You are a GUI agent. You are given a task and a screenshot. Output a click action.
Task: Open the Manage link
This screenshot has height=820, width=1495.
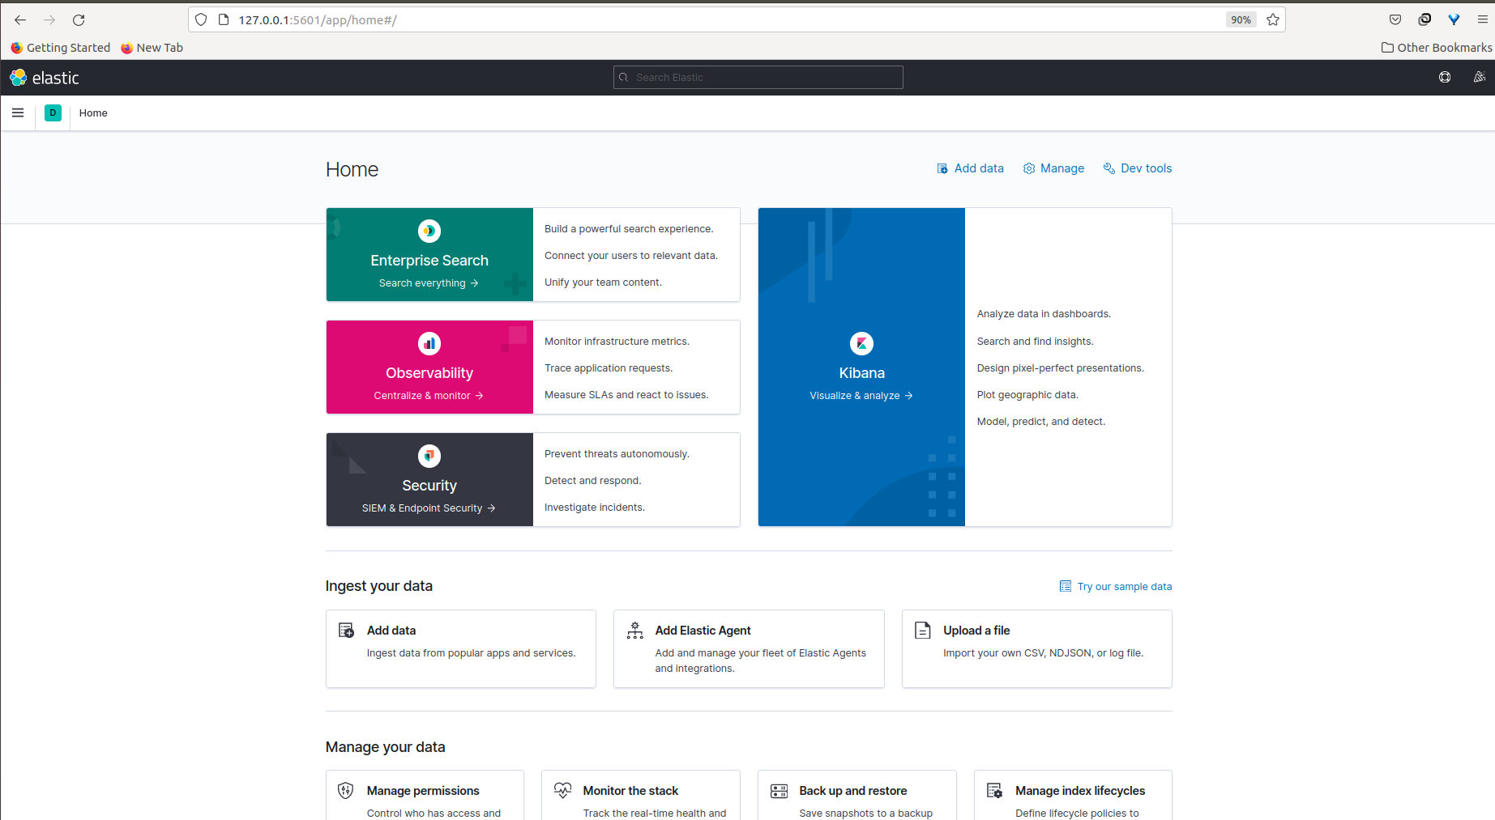click(1053, 168)
